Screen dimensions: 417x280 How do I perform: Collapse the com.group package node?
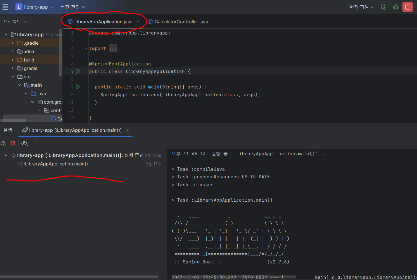tap(33, 102)
